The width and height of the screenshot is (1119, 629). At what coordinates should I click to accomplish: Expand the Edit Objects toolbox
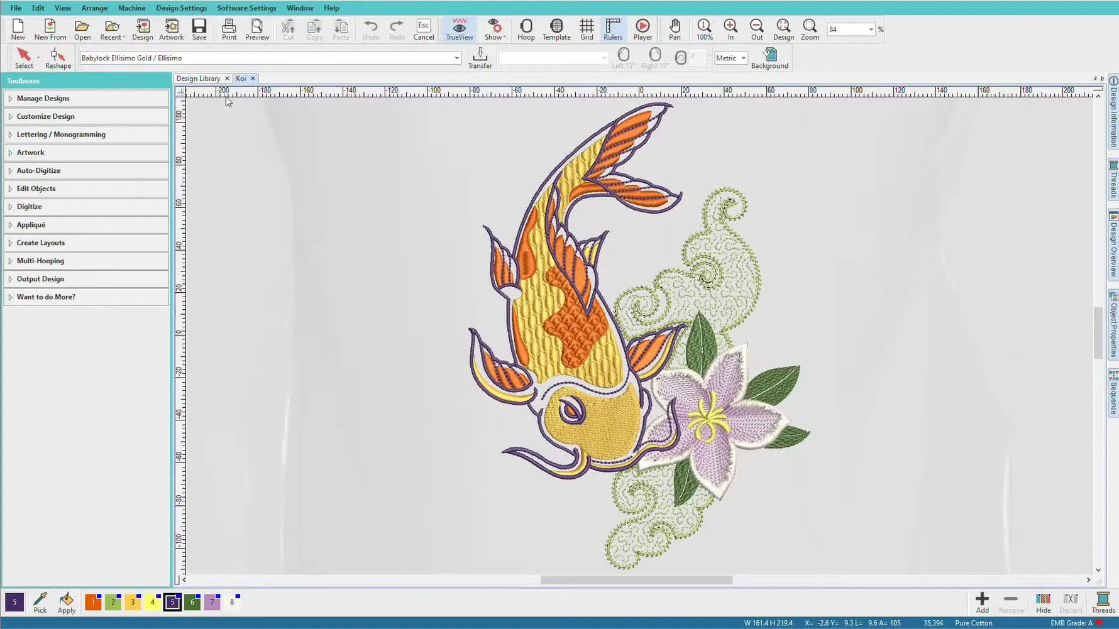click(x=86, y=189)
